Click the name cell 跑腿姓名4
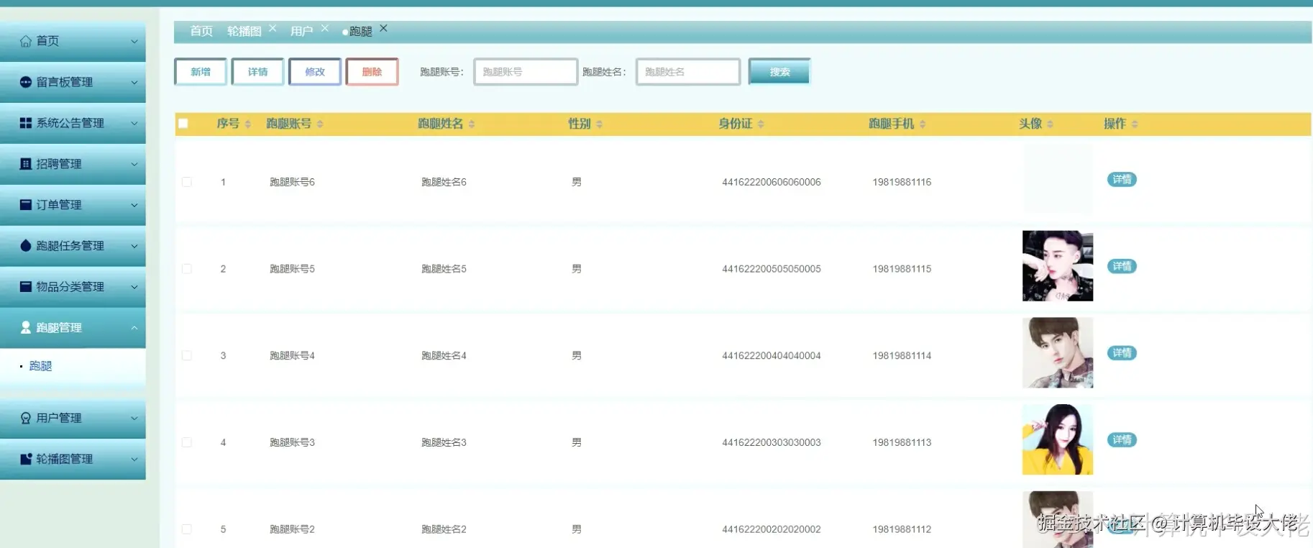This screenshot has height=548, width=1313. (x=444, y=355)
